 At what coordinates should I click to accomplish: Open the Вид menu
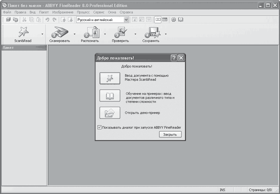tap(33, 12)
